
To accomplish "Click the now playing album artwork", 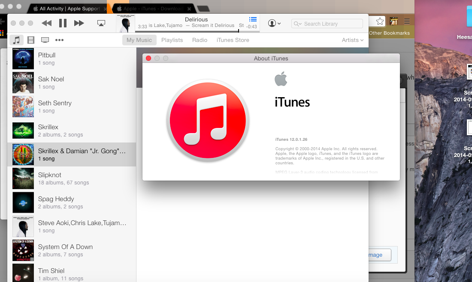I will [x=126, y=24].
